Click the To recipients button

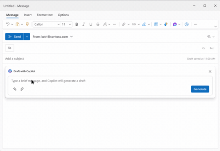click(10, 48)
